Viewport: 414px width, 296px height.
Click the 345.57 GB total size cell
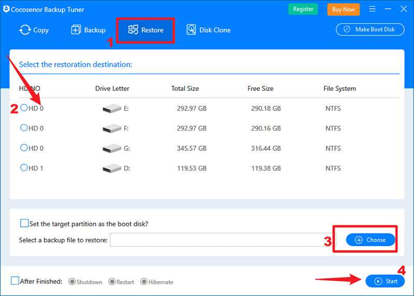pos(191,148)
